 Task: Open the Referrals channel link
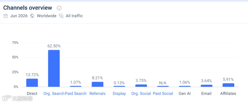[x=98, y=94]
